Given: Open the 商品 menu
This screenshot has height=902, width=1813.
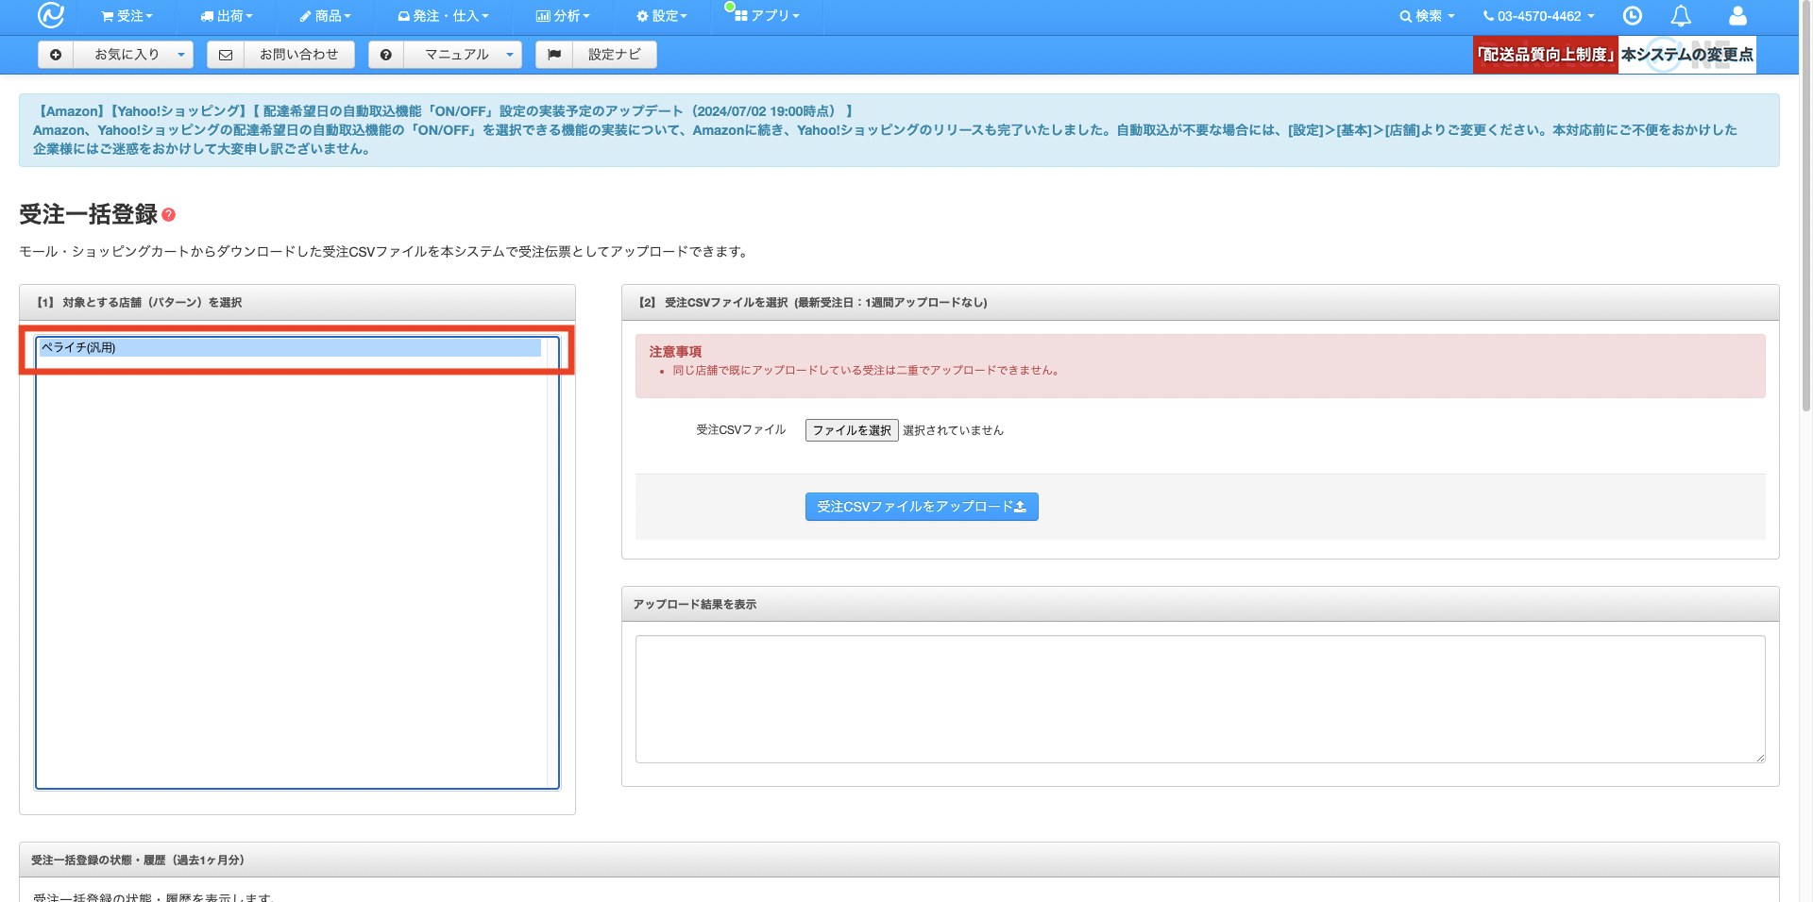Looking at the screenshot, I should (325, 16).
